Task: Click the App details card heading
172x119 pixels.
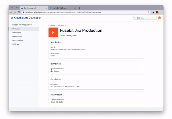Action: coord(55,42)
